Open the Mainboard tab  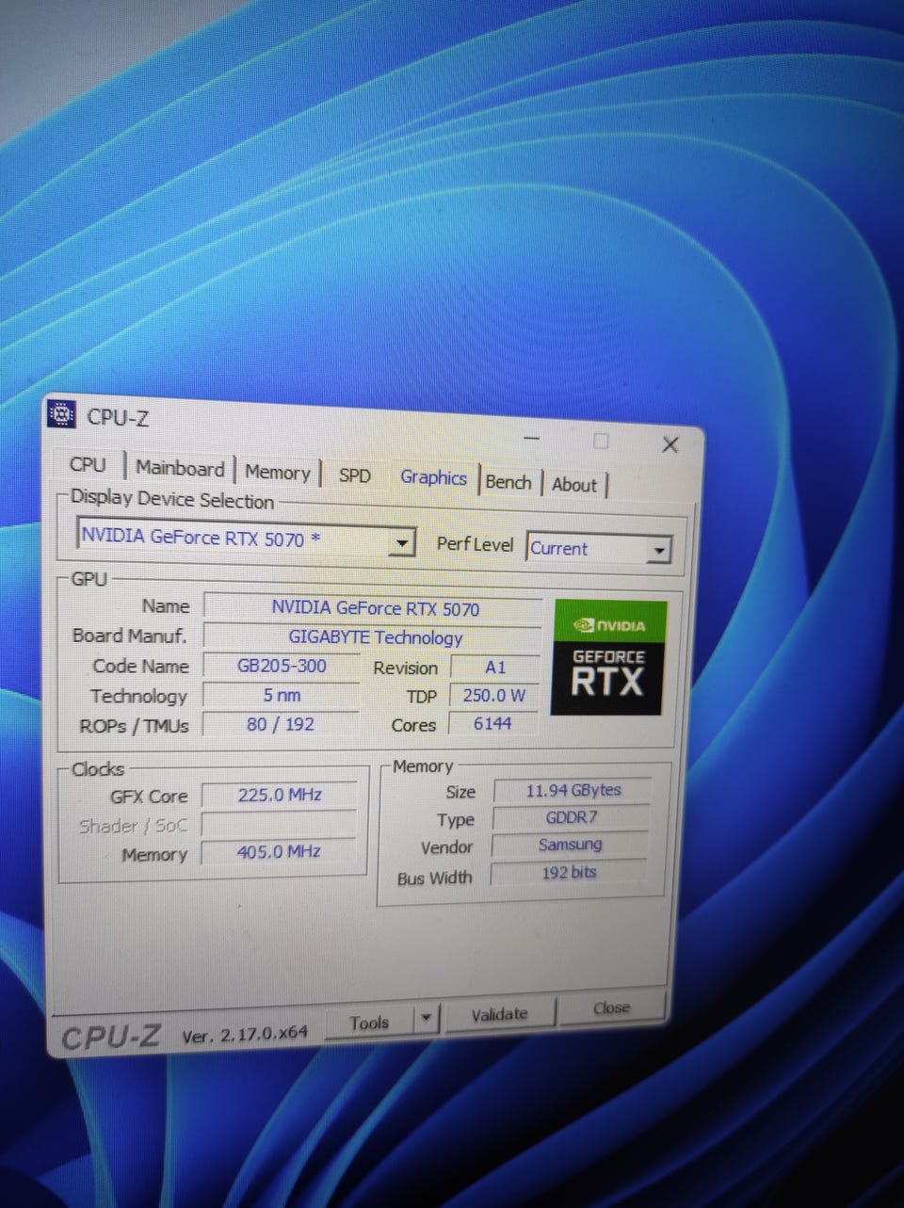pos(180,468)
